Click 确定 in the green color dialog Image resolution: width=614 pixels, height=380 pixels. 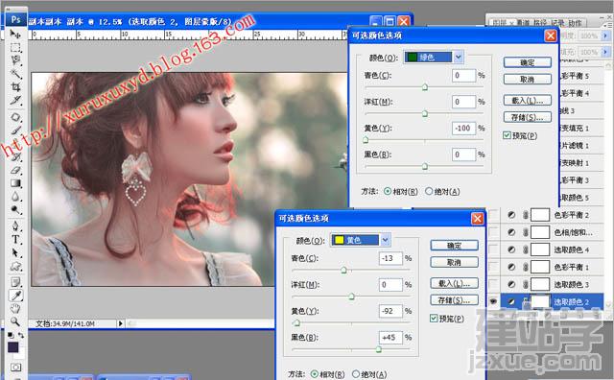tap(528, 62)
